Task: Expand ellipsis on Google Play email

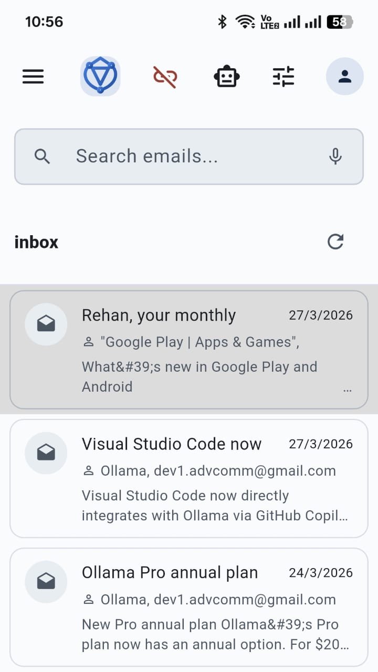Action: tap(347, 391)
